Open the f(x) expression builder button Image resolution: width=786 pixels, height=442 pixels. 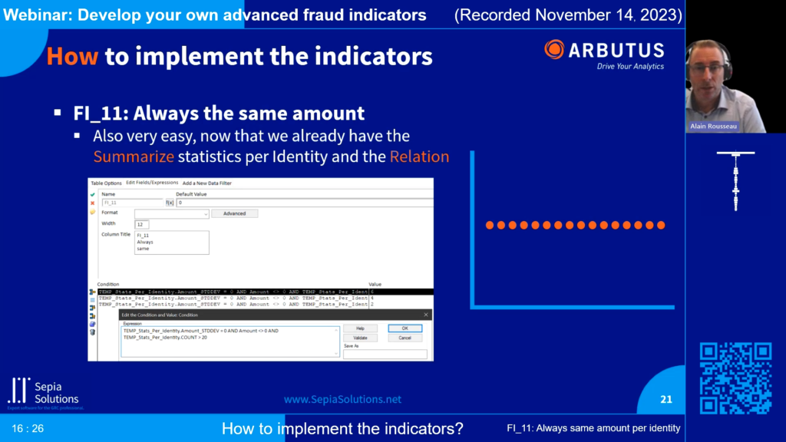coord(170,203)
